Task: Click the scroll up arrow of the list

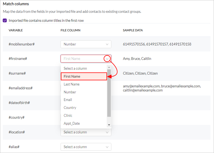Action: (109, 67)
